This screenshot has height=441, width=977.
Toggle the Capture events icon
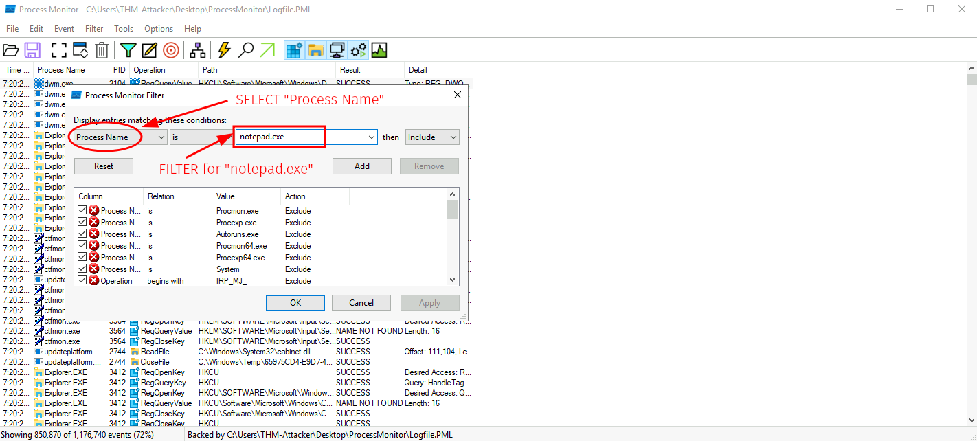(59, 50)
